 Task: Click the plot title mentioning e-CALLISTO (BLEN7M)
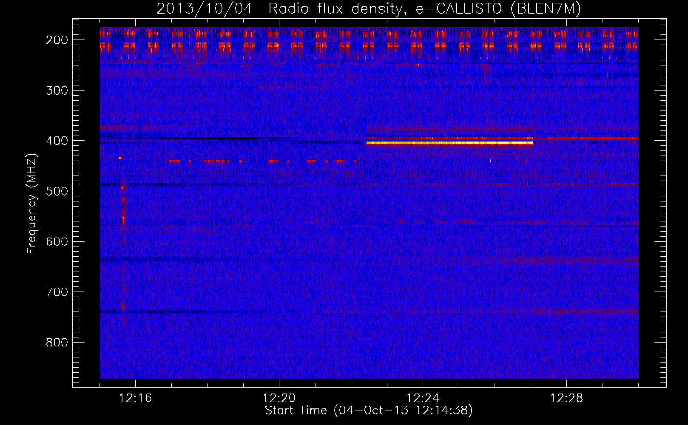pyautogui.click(x=369, y=9)
